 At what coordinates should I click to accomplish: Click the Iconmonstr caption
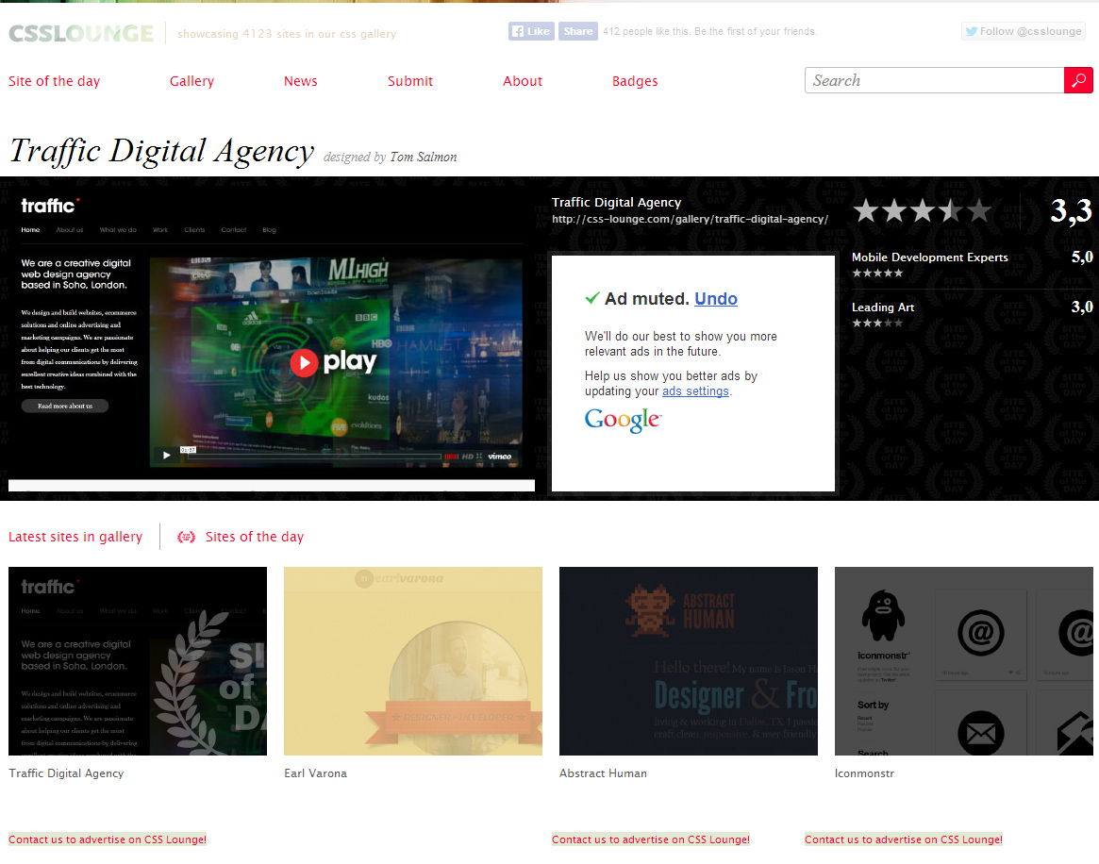[864, 773]
